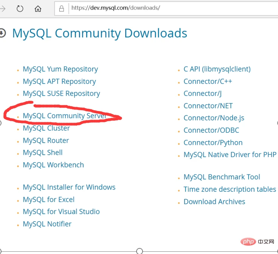Open MySQL SUSE Repository link

[x=61, y=94]
